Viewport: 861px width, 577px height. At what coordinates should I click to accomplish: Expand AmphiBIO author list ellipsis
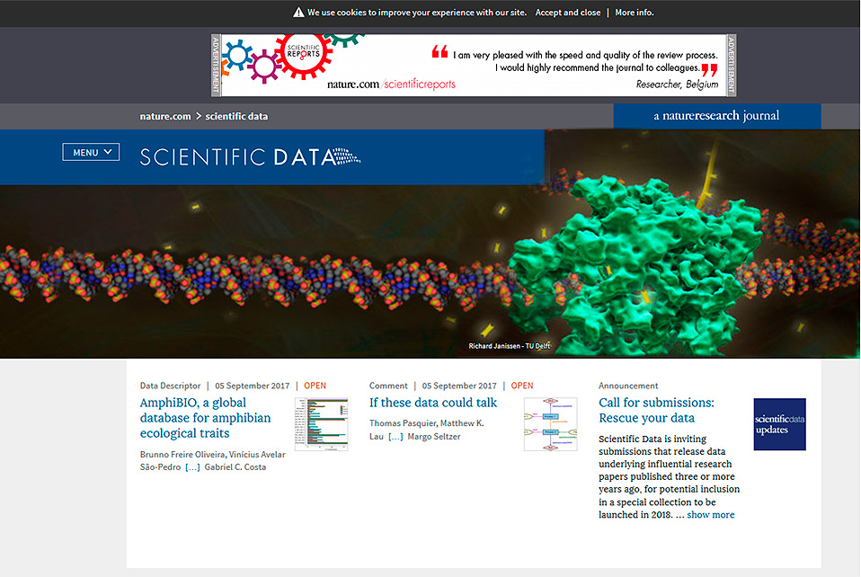point(192,467)
